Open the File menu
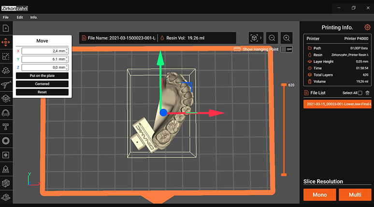Screen dimensions: 374x207 pyautogui.click(x=6, y=17)
